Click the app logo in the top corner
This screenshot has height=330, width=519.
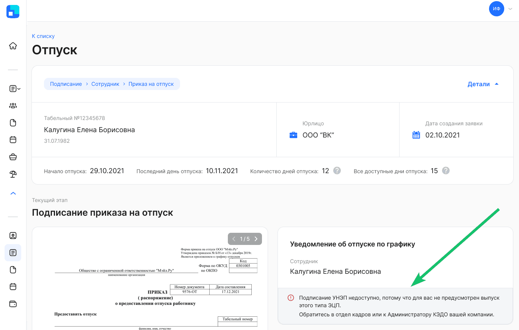(x=13, y=11)
